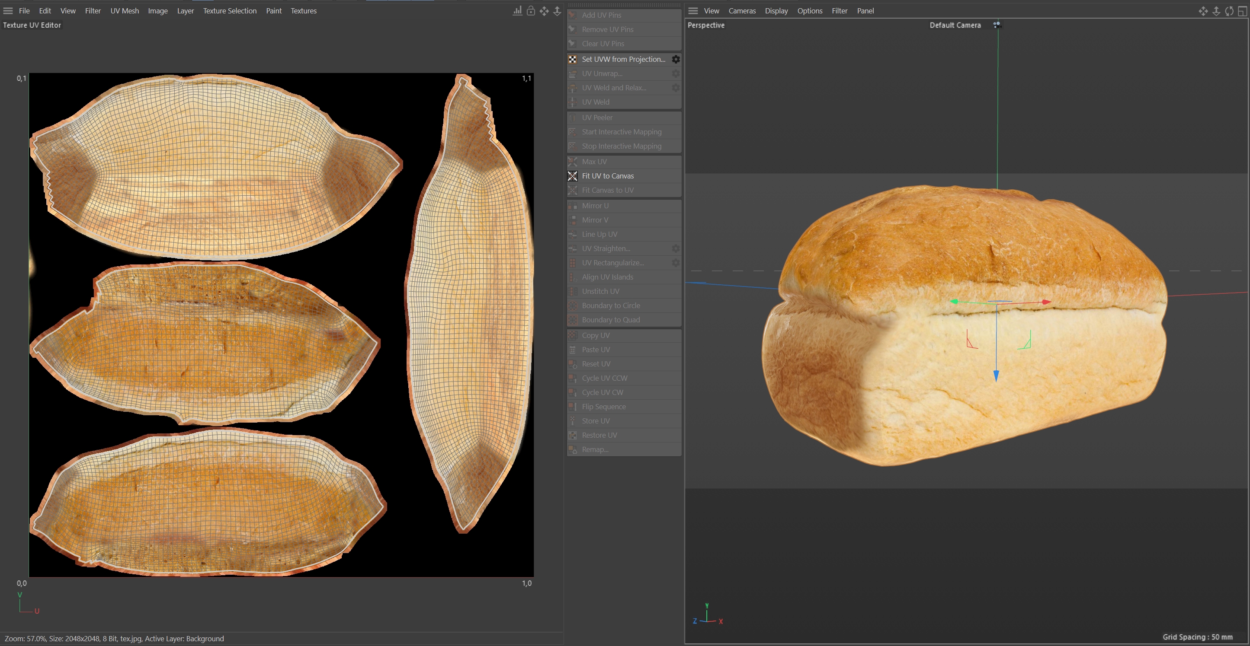Open Set UVW from Projection gear settings
The image size is (1250, 646).
(x=676, y=59)
